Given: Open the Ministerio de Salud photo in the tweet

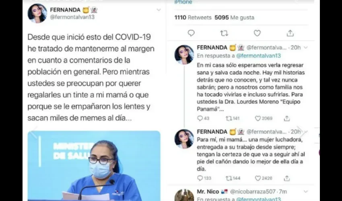Looking at the screenshot, I should click(94, 166).
